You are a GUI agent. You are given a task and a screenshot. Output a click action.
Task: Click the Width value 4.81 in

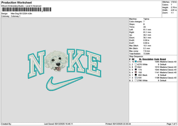coord(174,10)
